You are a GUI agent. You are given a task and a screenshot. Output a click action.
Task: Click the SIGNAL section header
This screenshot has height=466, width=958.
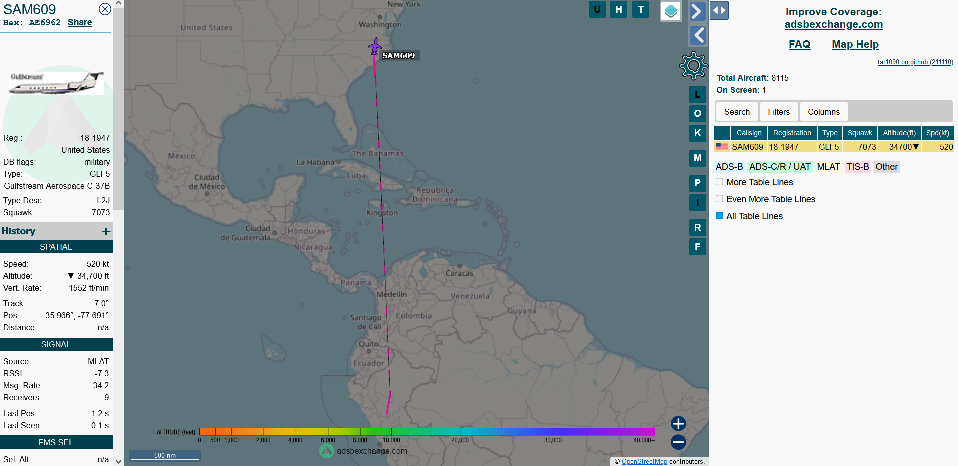pos(56,344)
